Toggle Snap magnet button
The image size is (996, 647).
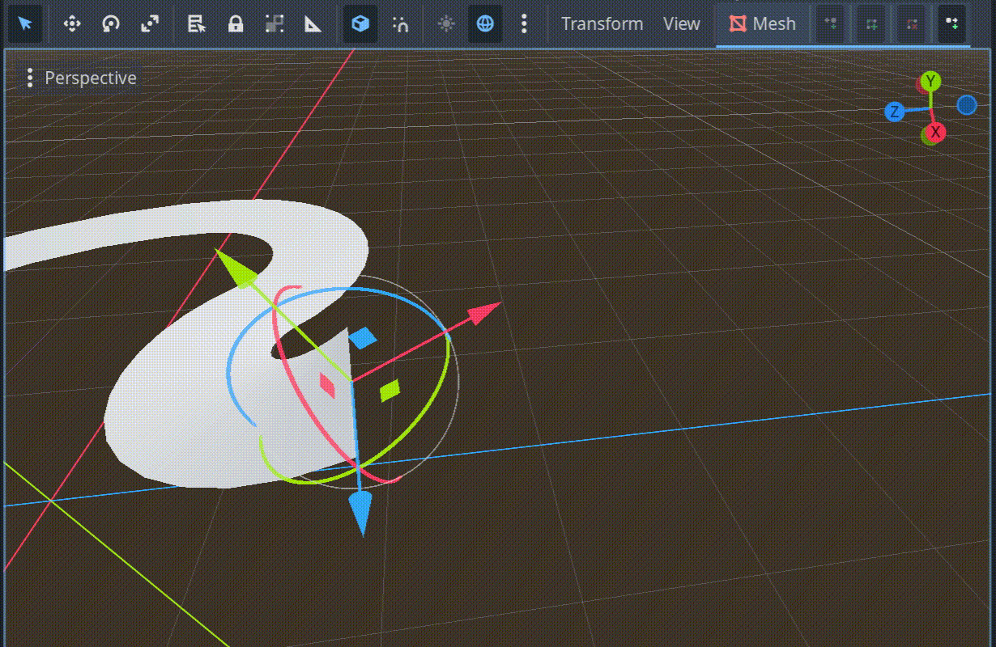pyautogui.click(x=400, y=23)
